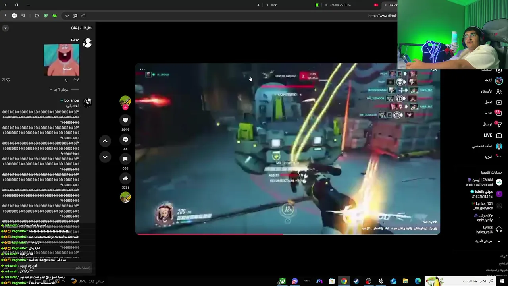
Task: Open the spinning sound disc below share
Action: (x=125, y=197)
